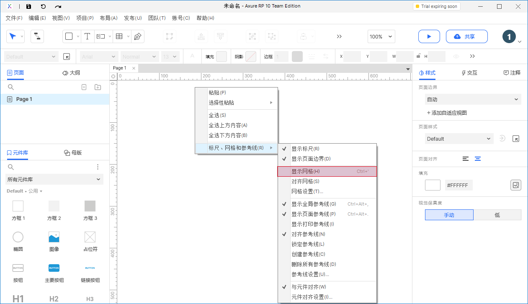Open the 发布 Publish menu
Image resolution: width=528 pixels, height=304 pixels.
click(x=133, y=18)
